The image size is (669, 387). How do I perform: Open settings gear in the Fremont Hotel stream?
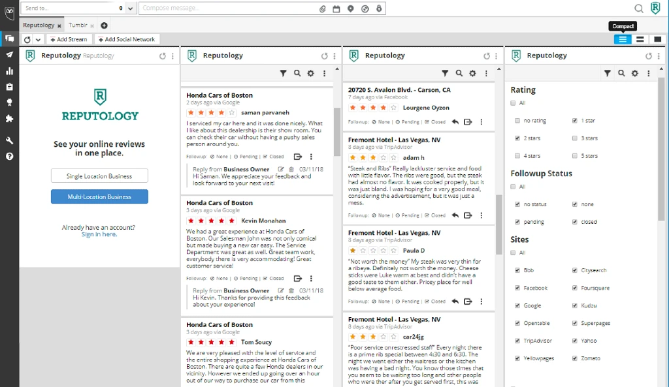coord(473,73)
